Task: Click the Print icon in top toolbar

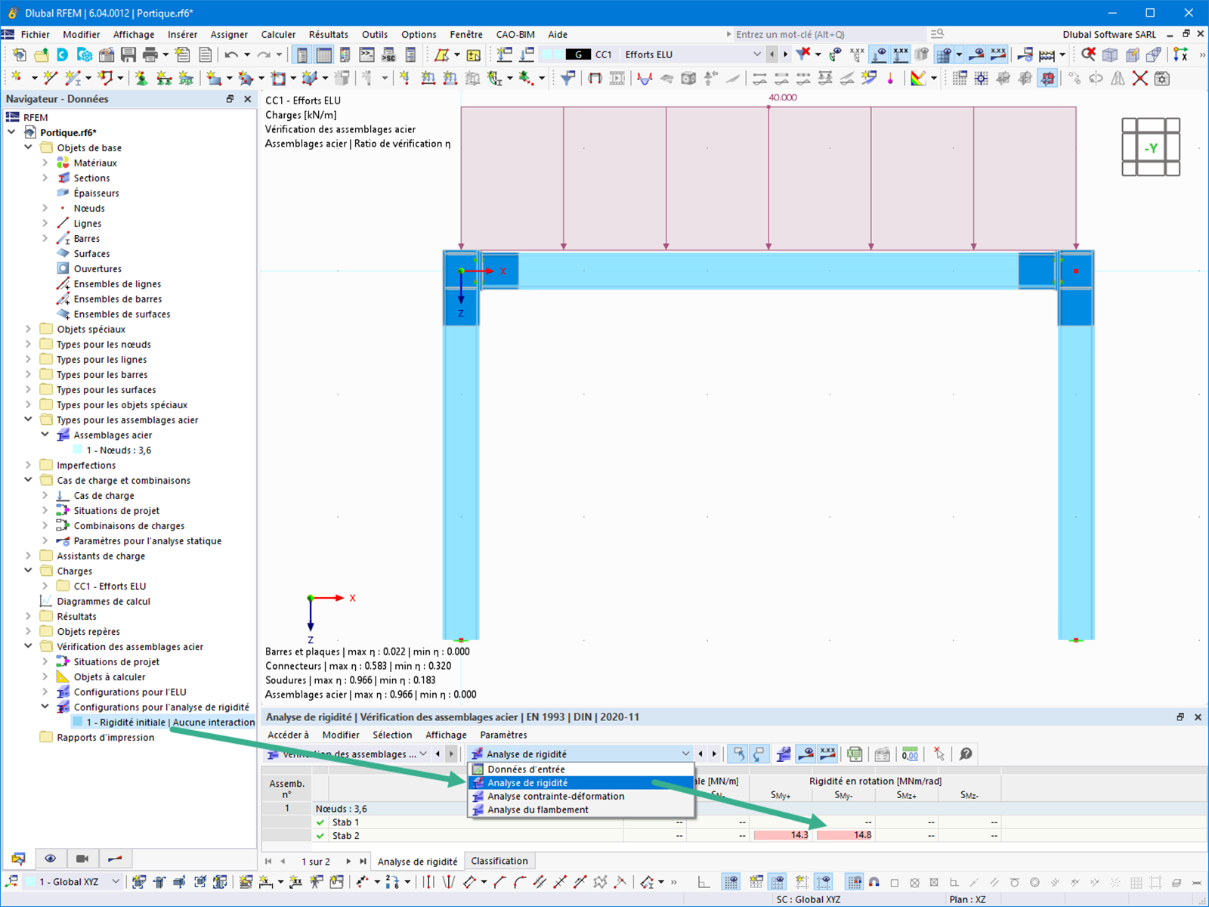Action: (150, 54)
